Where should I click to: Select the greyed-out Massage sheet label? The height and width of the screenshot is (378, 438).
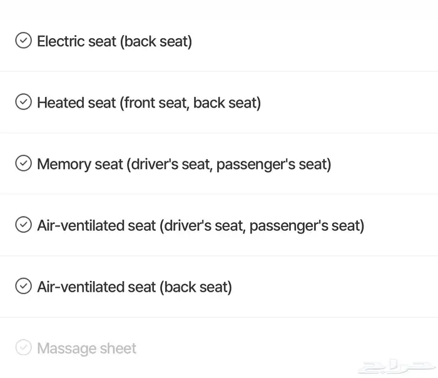[86, 349]
